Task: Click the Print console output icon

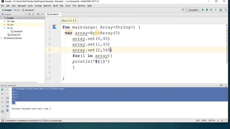Action: (7, 106)
